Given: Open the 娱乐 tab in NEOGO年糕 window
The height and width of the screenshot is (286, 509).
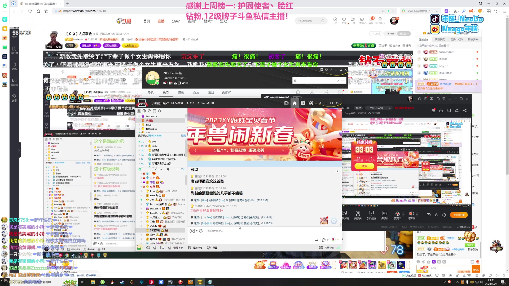Looking at the screenshot, I should (x=181, y=93).
